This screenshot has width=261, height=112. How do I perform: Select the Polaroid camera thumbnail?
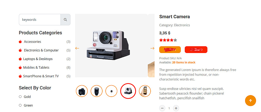coord(128,91)
